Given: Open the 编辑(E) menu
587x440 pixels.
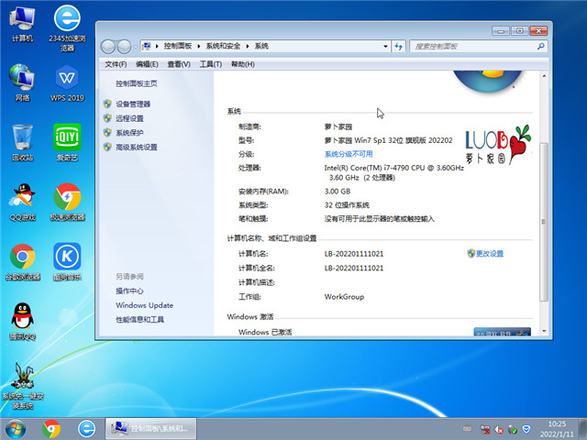Looking at the screenshot, I should tap(147, 64).
